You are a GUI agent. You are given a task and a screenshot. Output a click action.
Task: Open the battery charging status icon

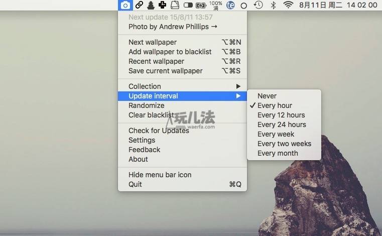(x=201, y=6)
